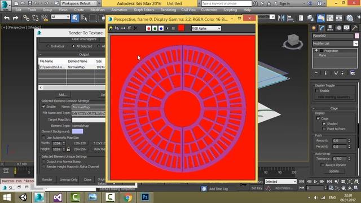
Task: Open the Workspace: Default dropdown
Action: (79, 3)
